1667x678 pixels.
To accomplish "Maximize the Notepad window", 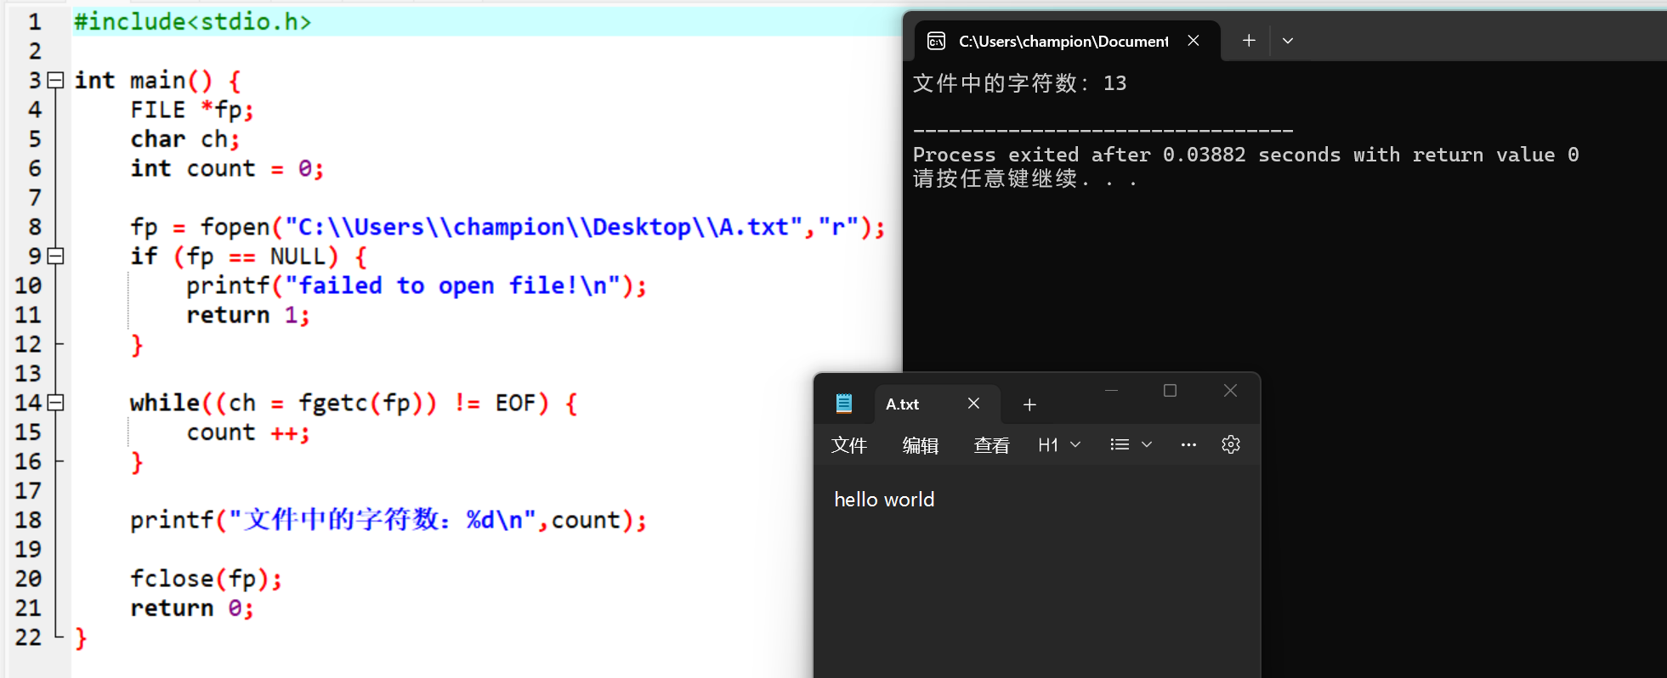I will point(1171,391).
